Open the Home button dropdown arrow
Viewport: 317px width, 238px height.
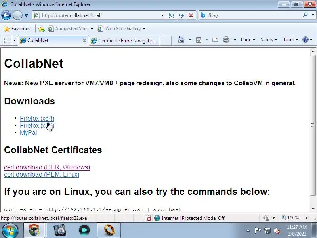point(189,40)
